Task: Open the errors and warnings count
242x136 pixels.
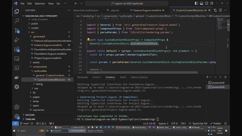Action: (x=41, y=124)
